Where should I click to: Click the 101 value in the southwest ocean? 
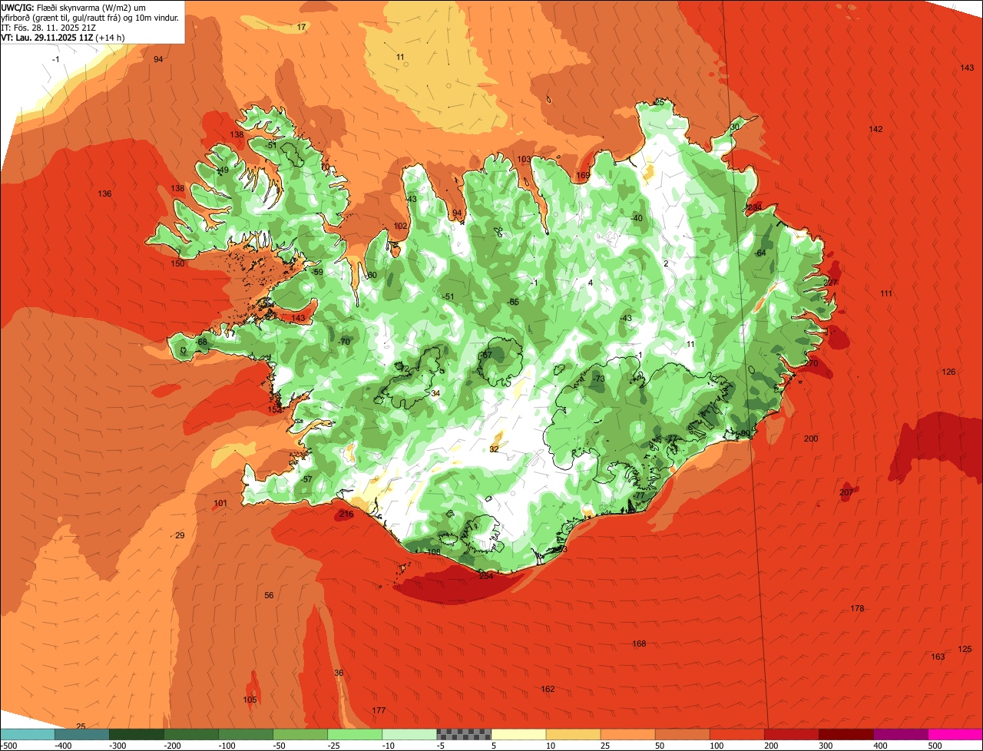[x=220, y=504]
